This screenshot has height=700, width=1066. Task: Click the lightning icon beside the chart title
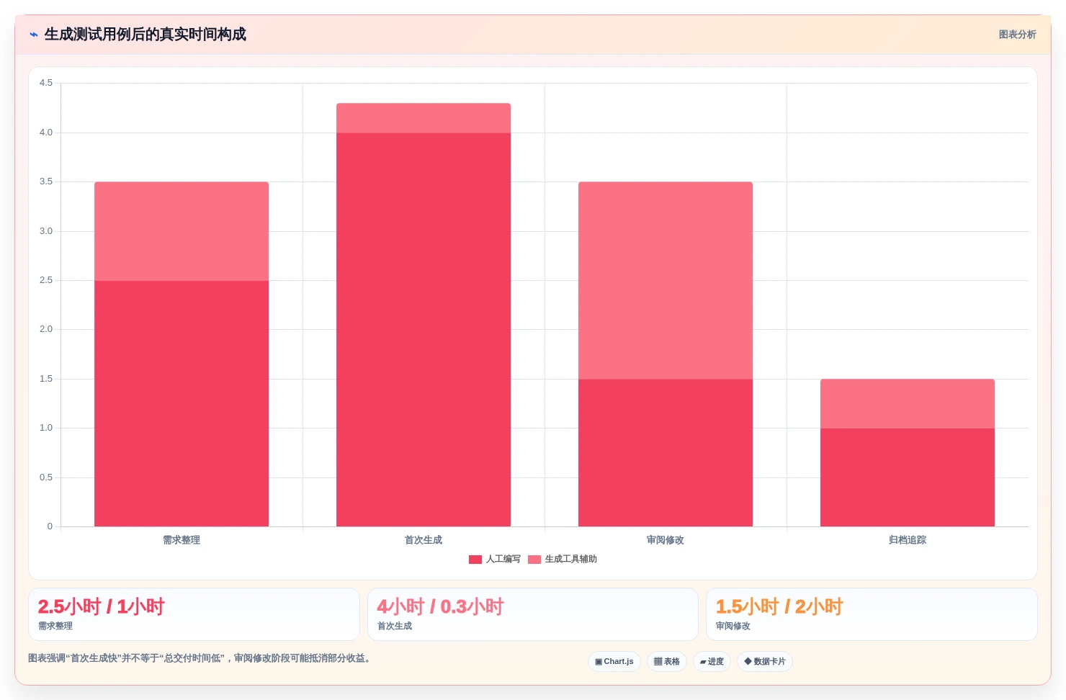point(33,35)
